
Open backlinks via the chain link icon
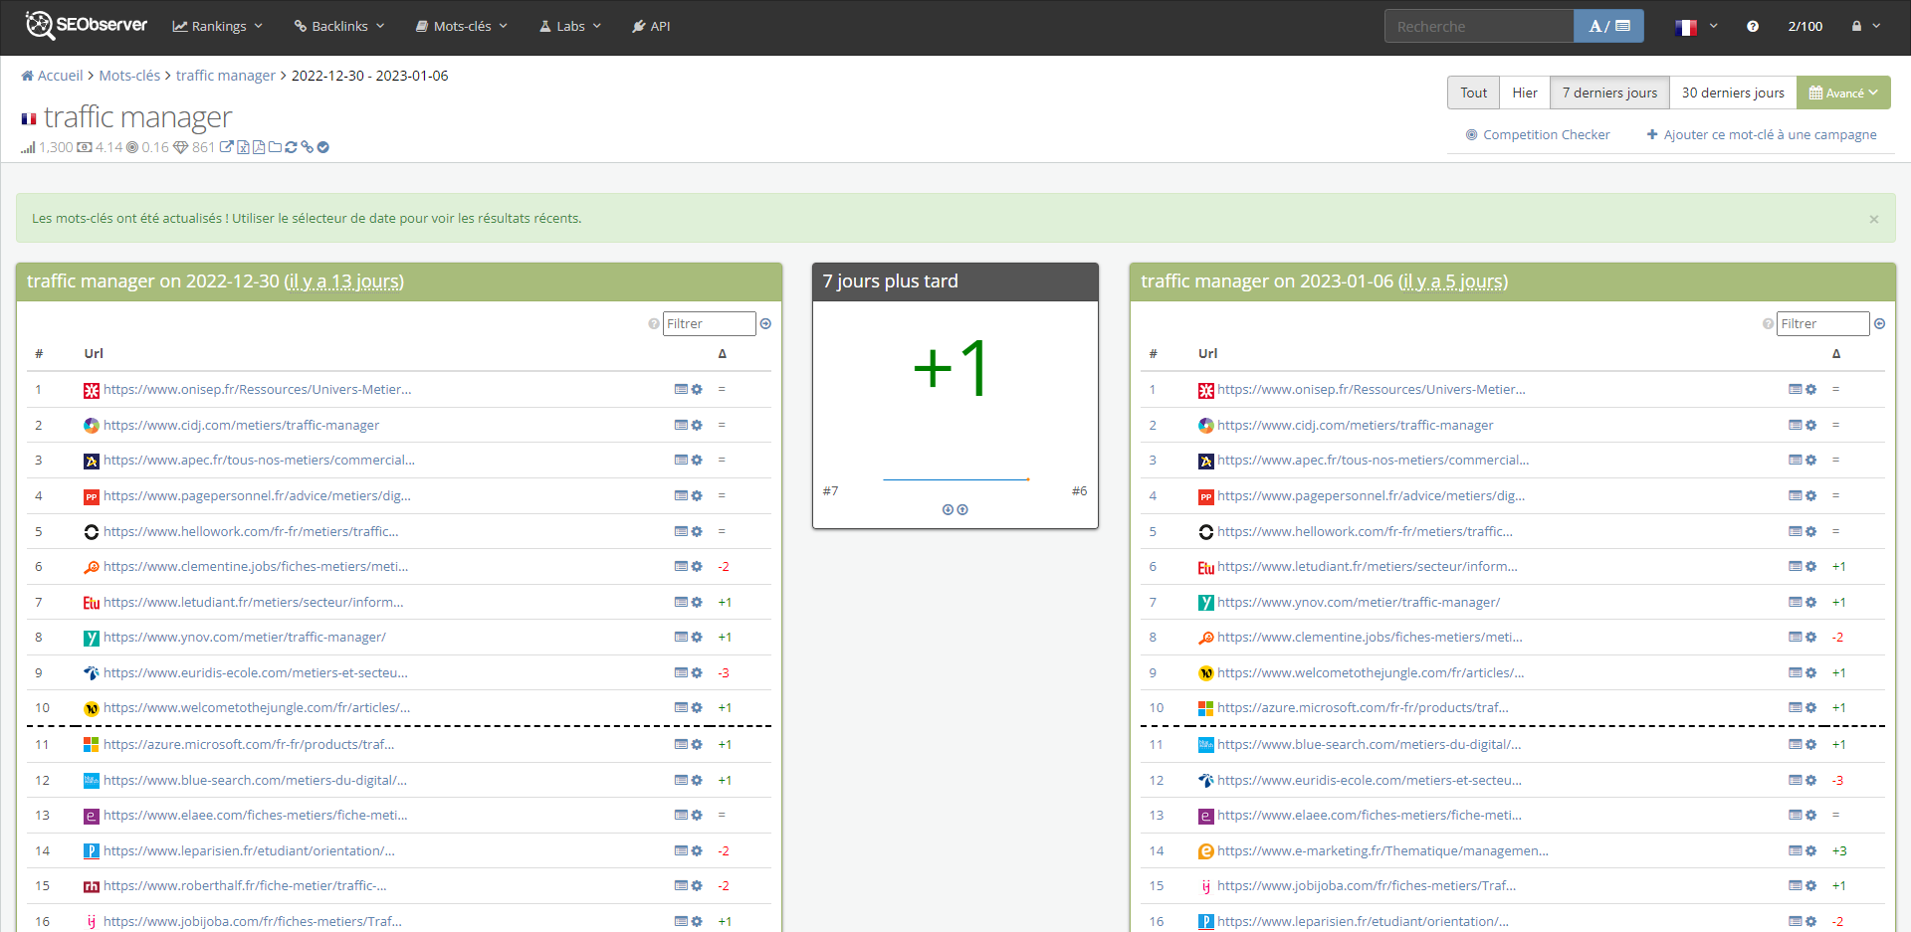pyautogui.click(x=307, y=147)
